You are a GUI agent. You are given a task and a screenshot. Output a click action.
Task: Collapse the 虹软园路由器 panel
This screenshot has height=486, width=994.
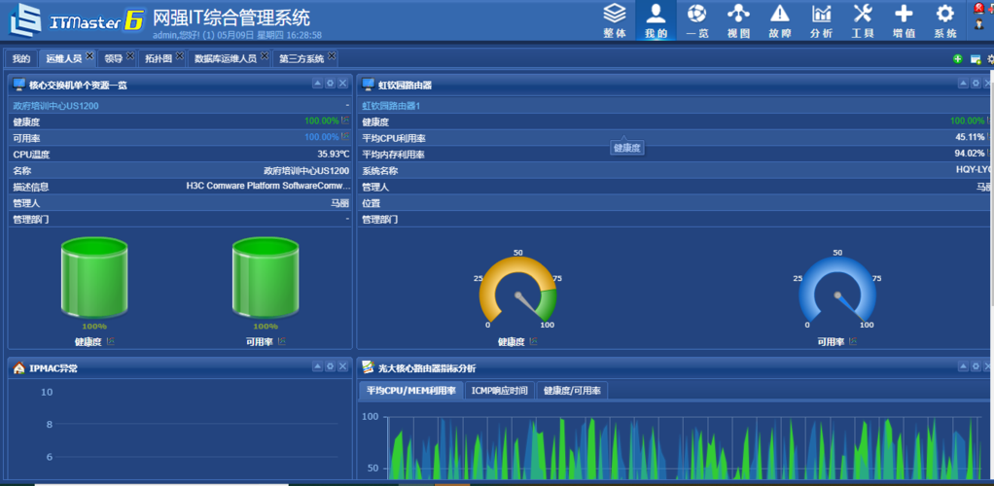[963, 84]
